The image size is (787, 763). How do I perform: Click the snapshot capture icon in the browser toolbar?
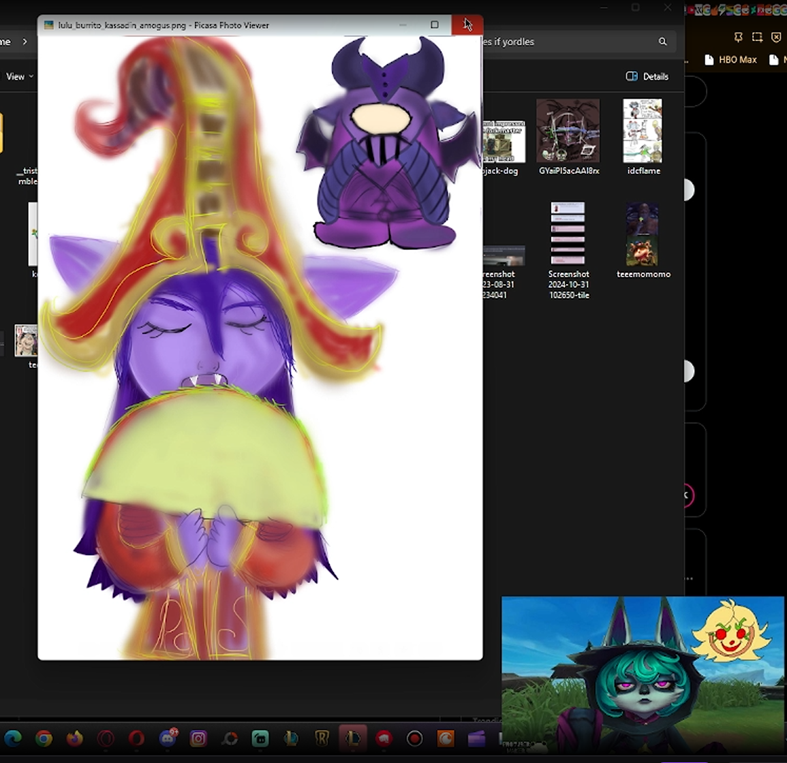tap(758, 37)
